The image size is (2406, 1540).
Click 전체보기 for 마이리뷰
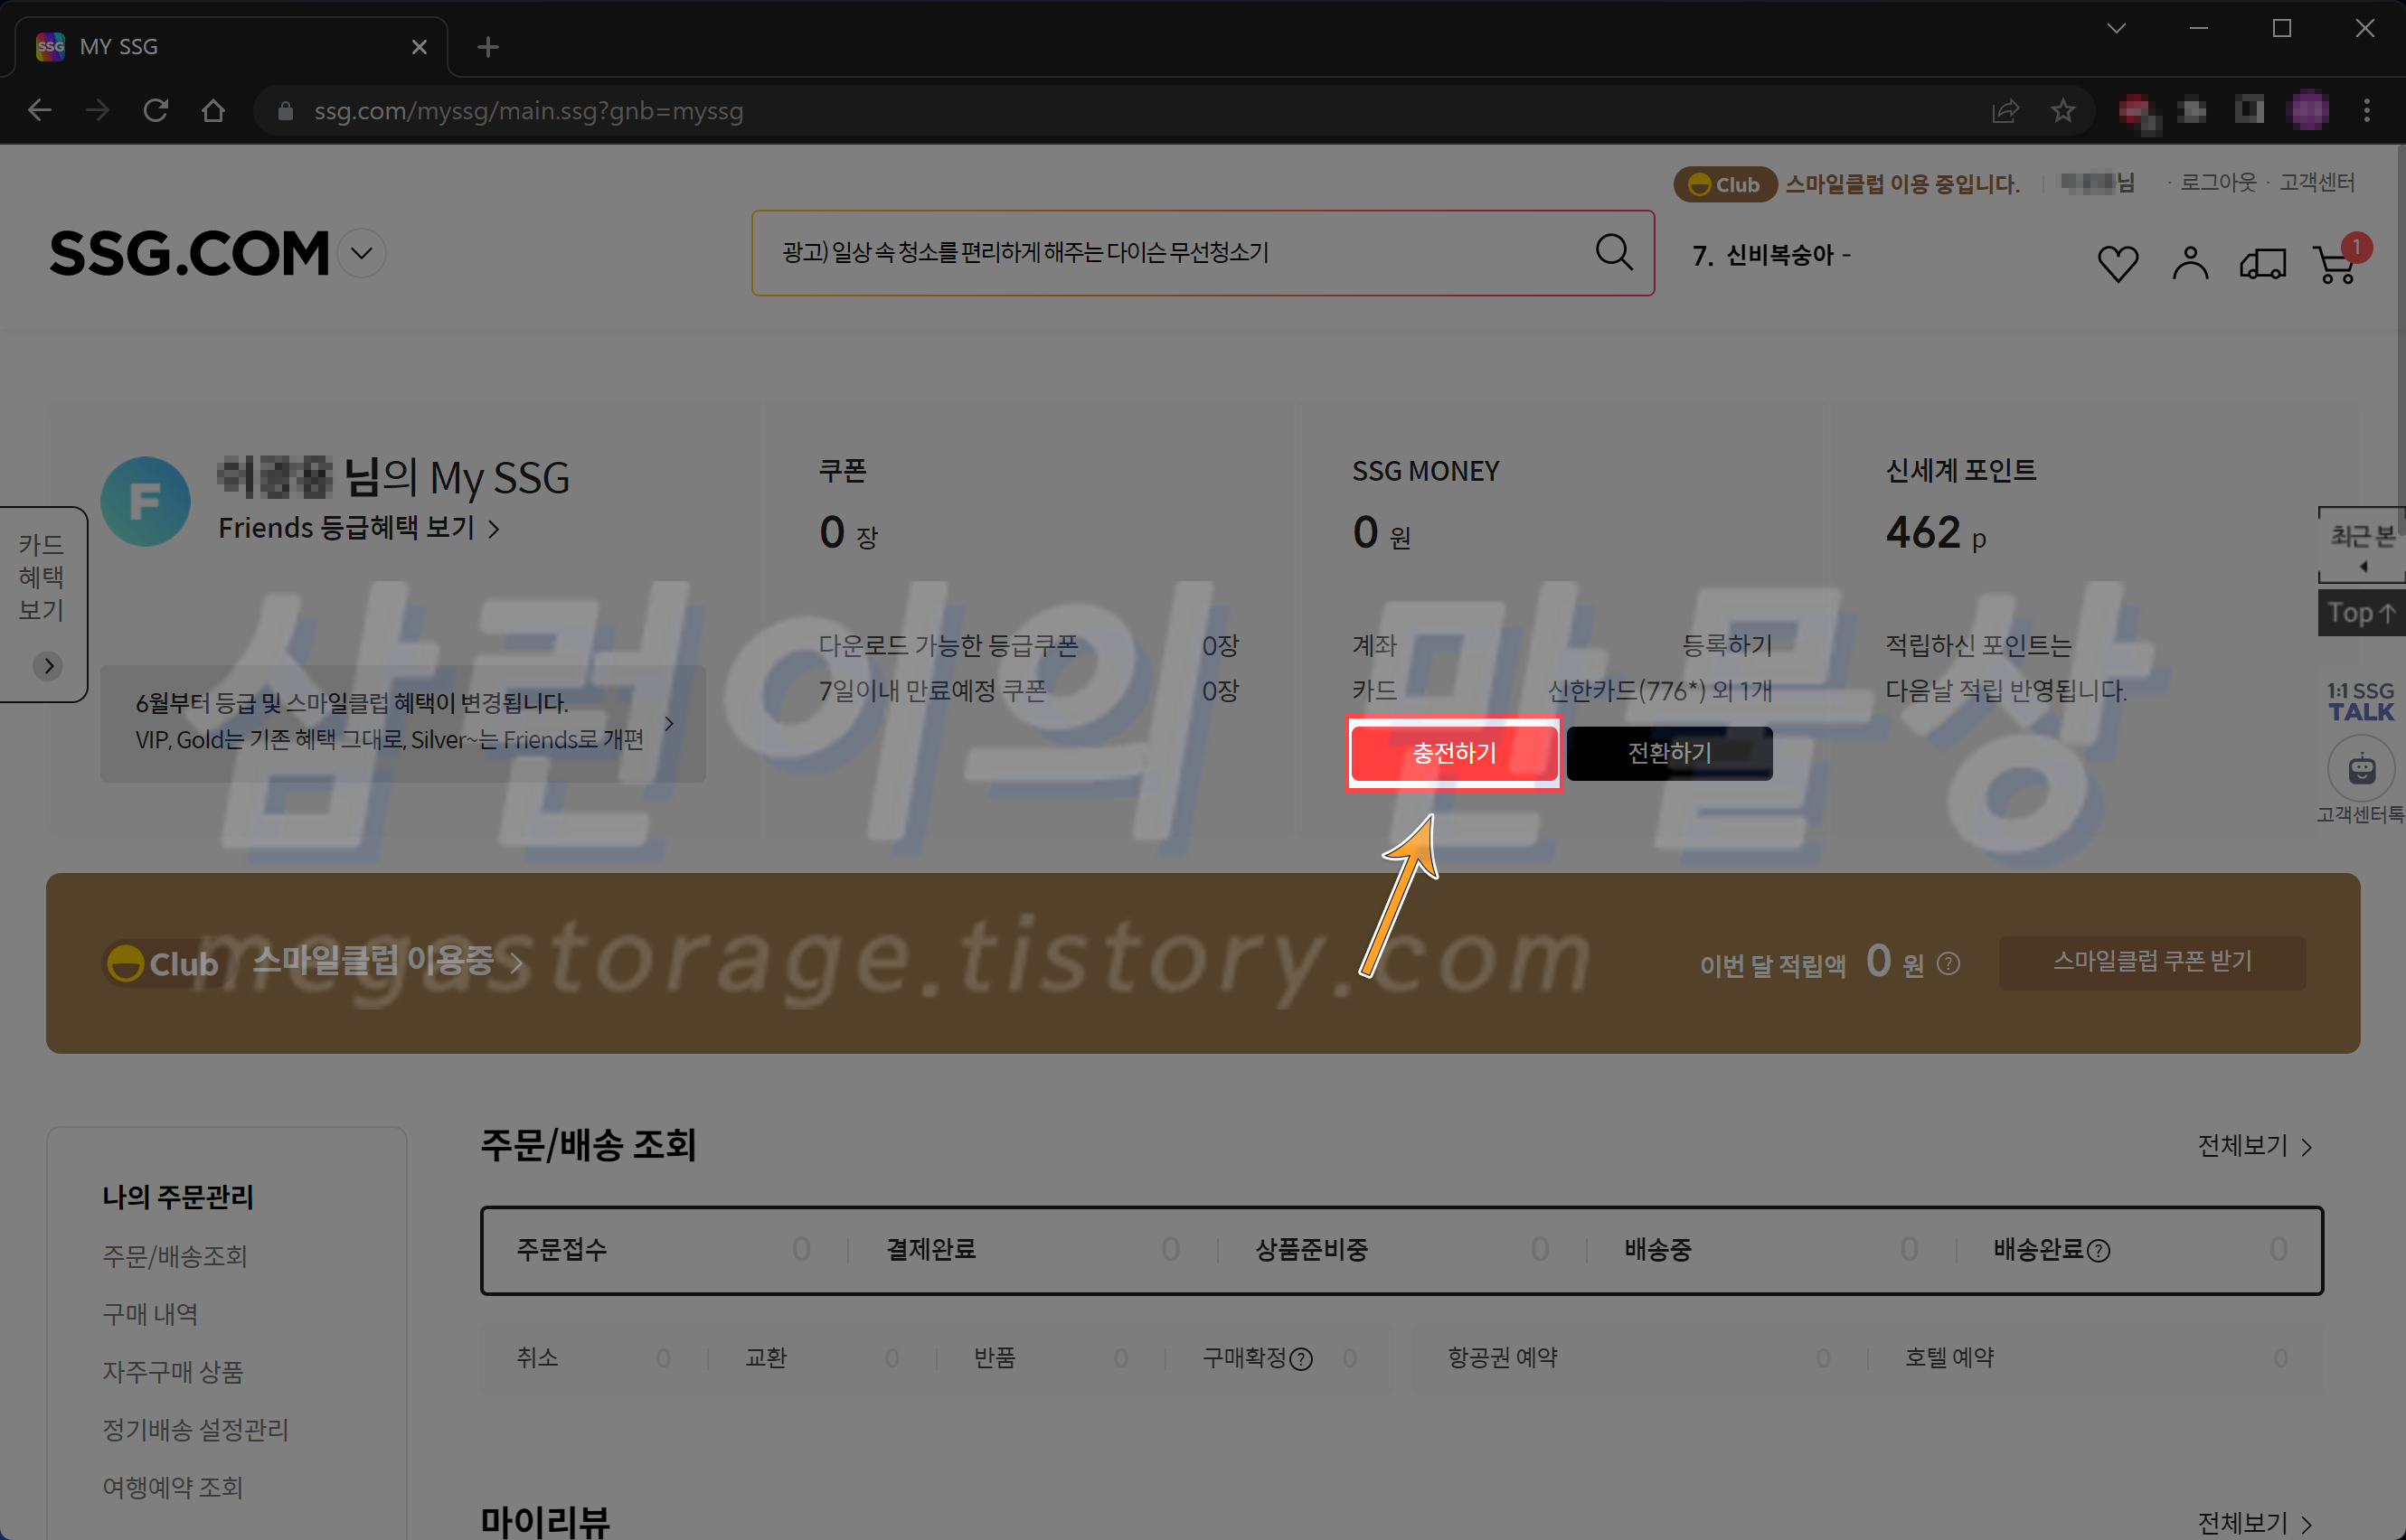(x=2254, y=1523)
